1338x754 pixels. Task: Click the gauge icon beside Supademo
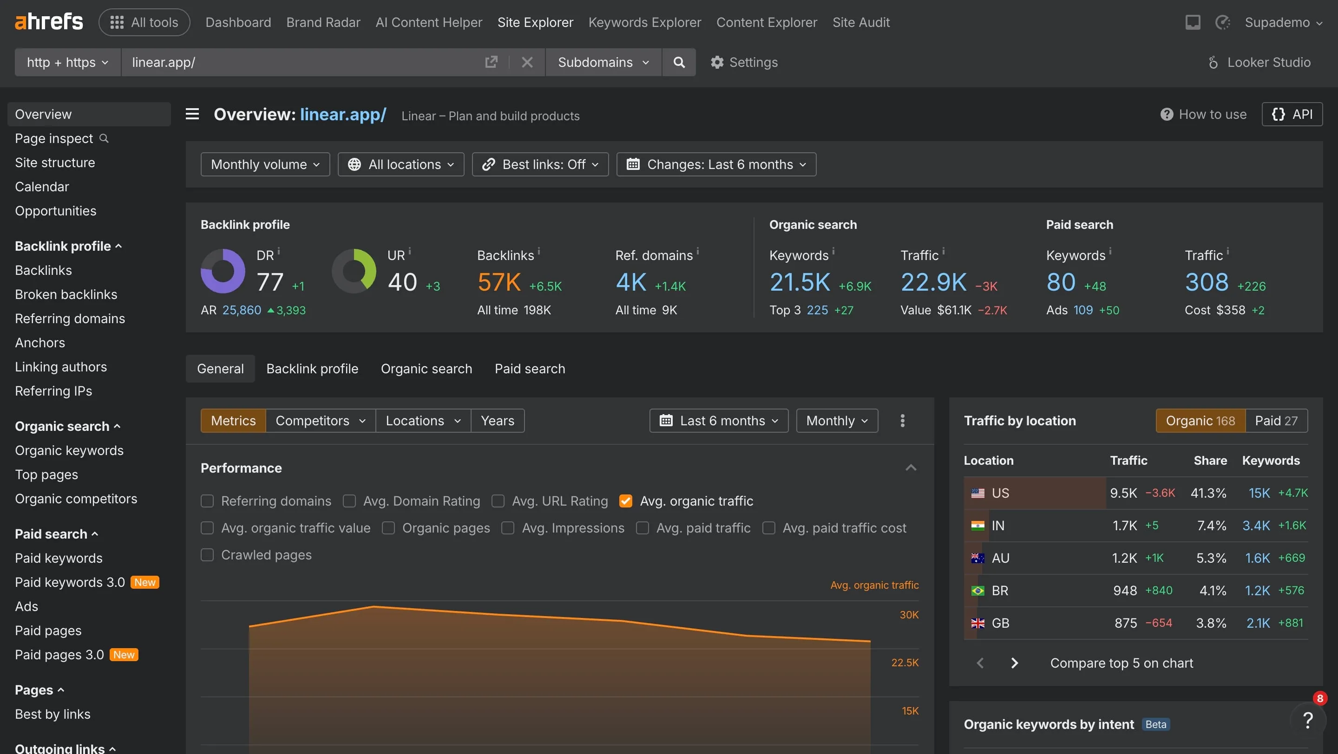tap(1223, 22)
